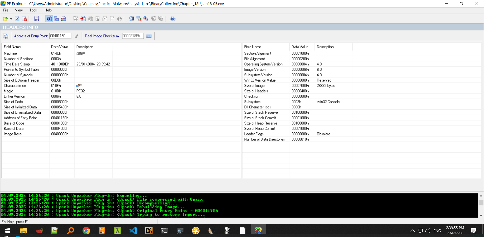Click the red arrow Import icon
484x237 pixels.
83,19
